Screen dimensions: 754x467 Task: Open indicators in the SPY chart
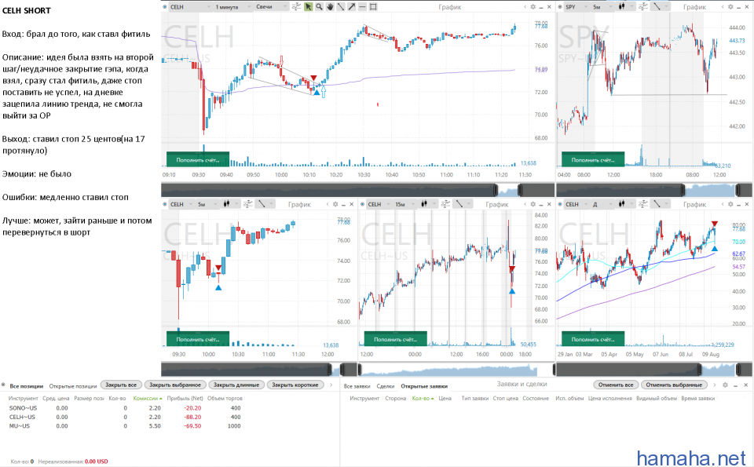(x=642, y=7)
